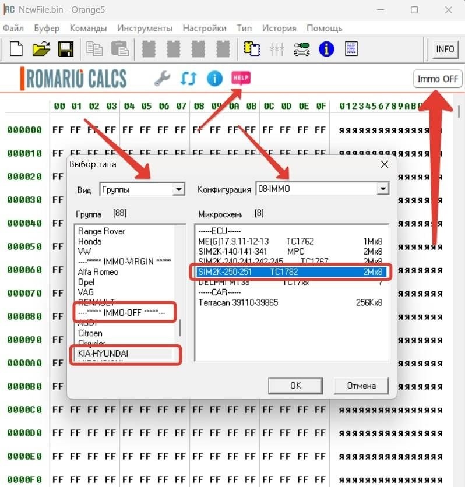
Task: Select the IMMO-VIRGIN separator row
Action: click(x=124, y=262)
